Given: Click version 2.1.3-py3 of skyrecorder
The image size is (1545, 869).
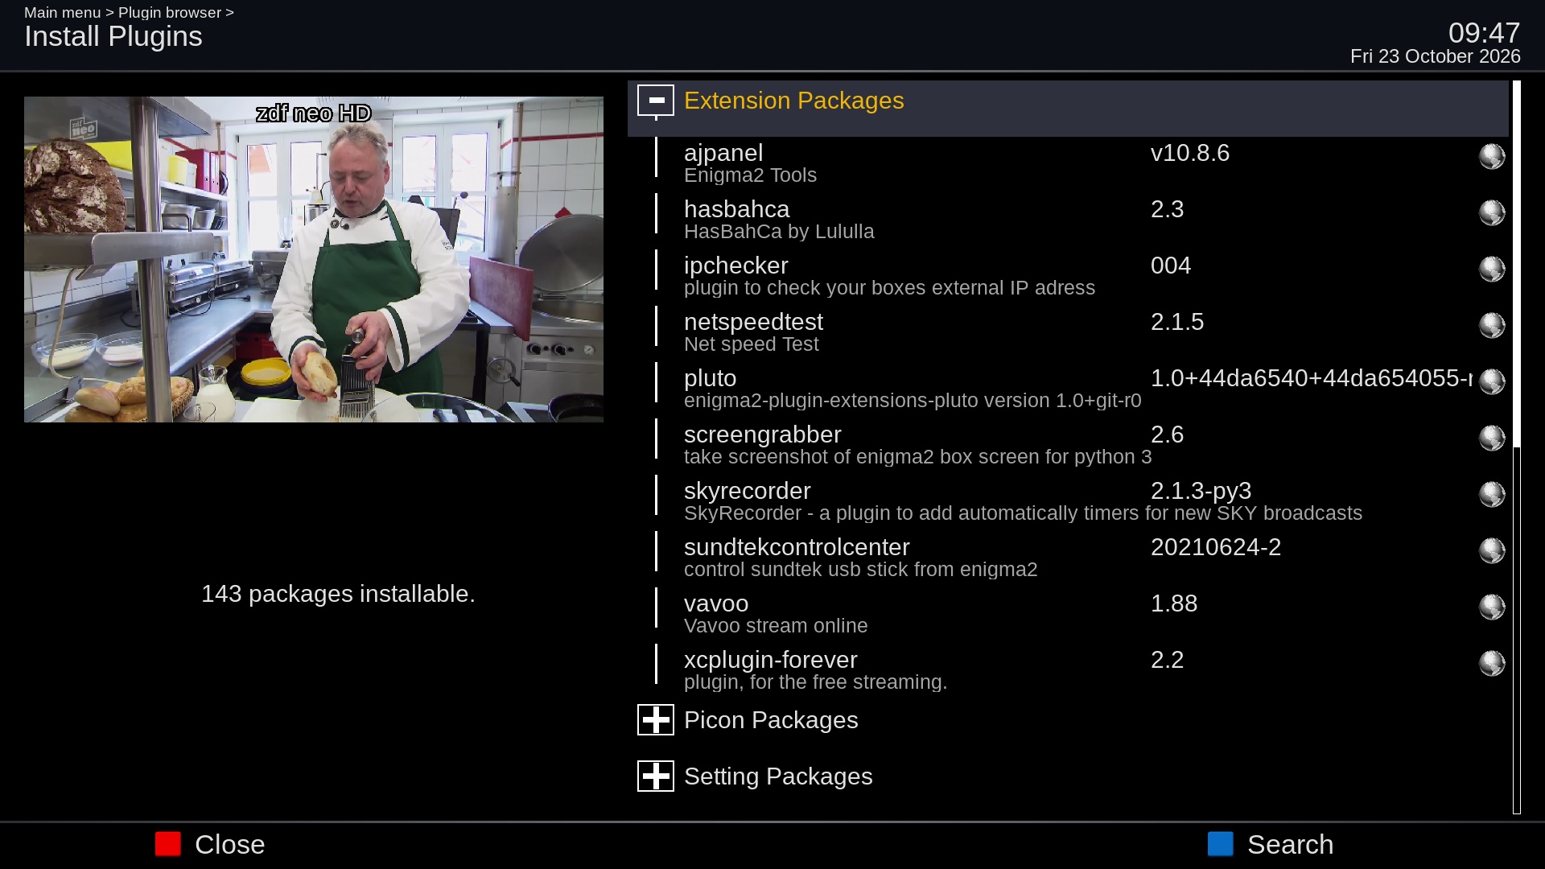Looking at the screenshot, I should point(1201,491).
